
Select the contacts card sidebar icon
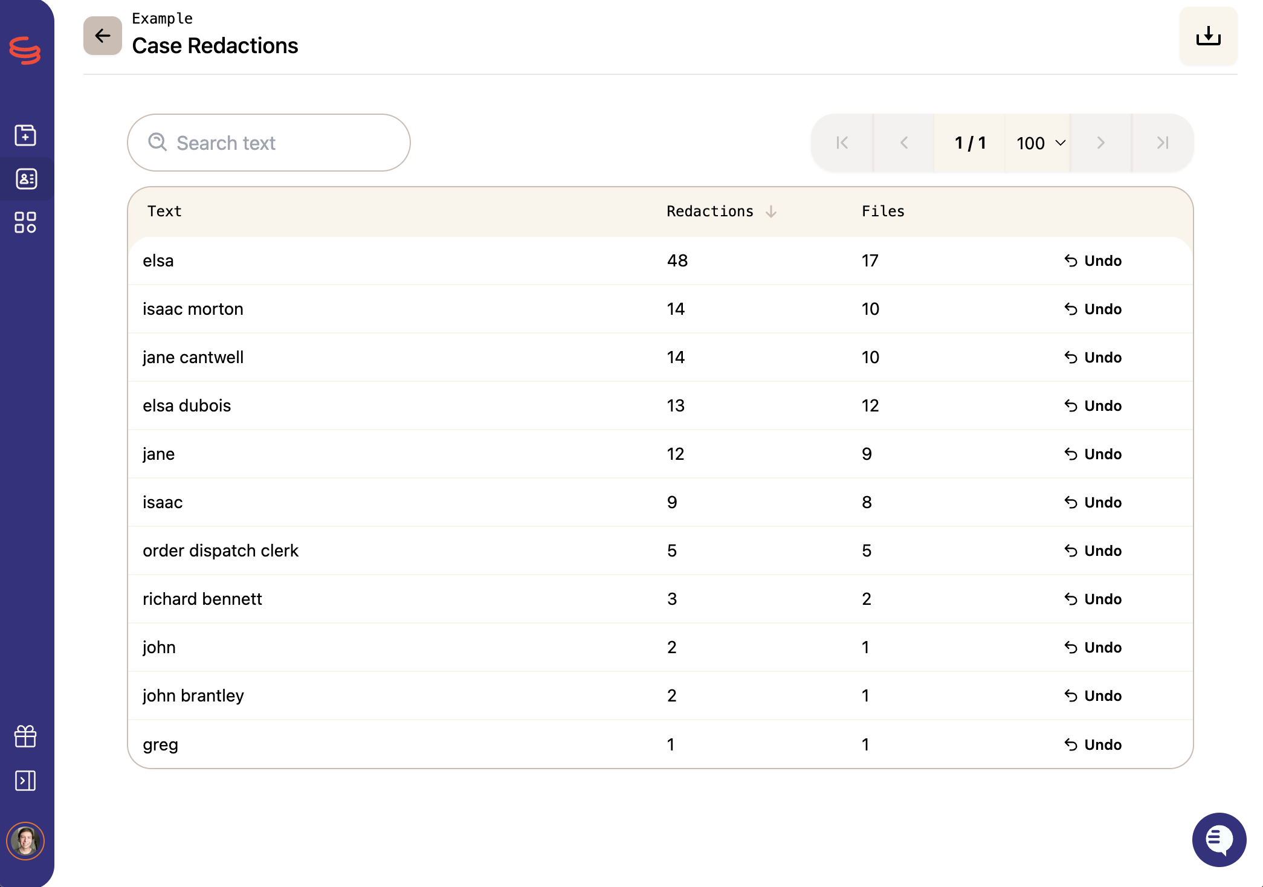(25, 179)
